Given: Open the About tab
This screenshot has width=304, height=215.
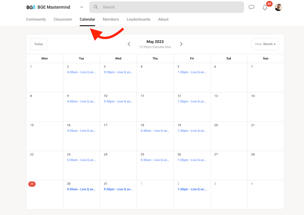Looking at the screenshot, I should (163, 19).
